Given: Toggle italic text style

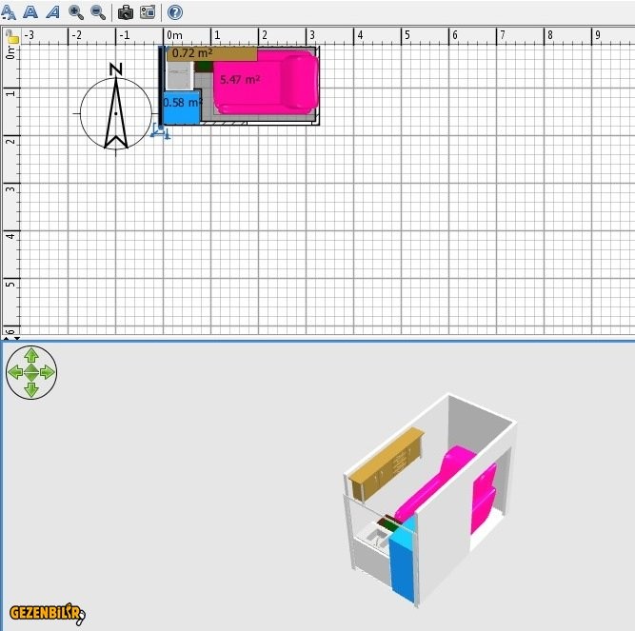Looking at the screenshot, I should [52, 12].
